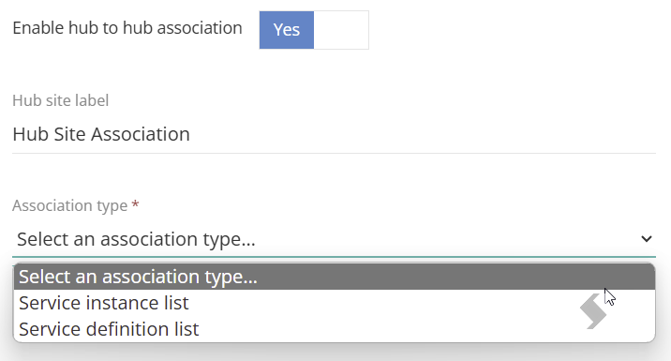671x361 pixels.
Task: Click the gray underline beneath Hub Site Association
Action: [x=334, y=153]
